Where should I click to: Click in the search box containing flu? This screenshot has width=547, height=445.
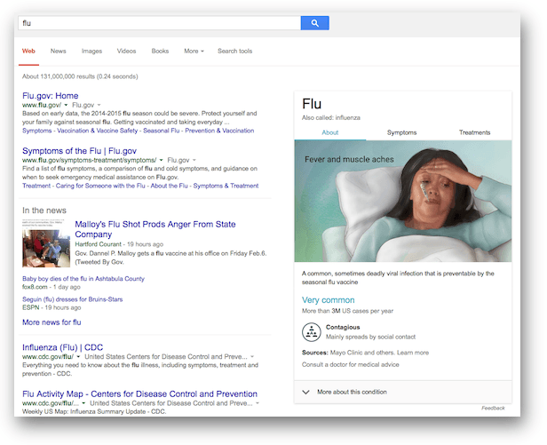[160, 23]
